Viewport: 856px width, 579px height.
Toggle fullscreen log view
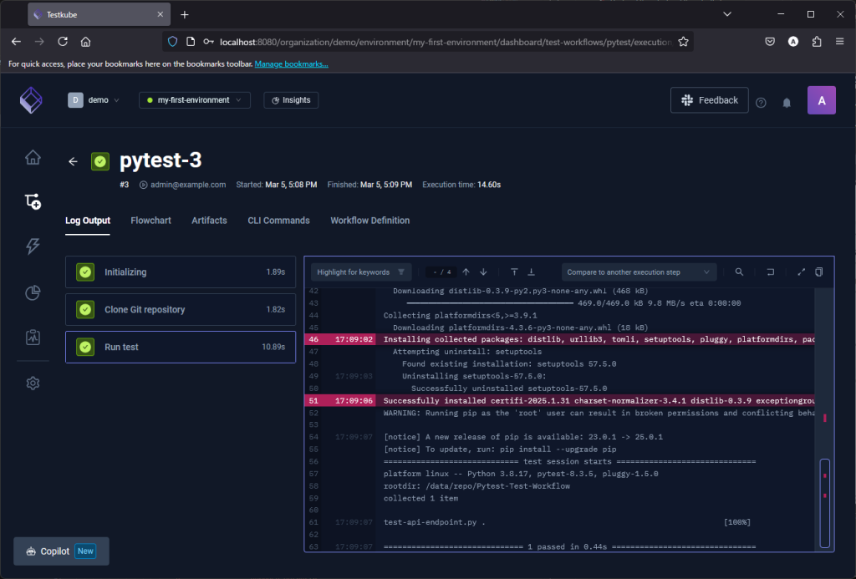click(801, 272)
